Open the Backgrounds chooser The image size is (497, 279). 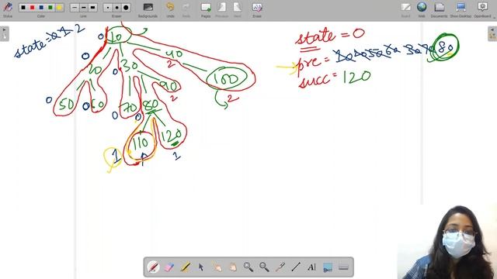148,9
